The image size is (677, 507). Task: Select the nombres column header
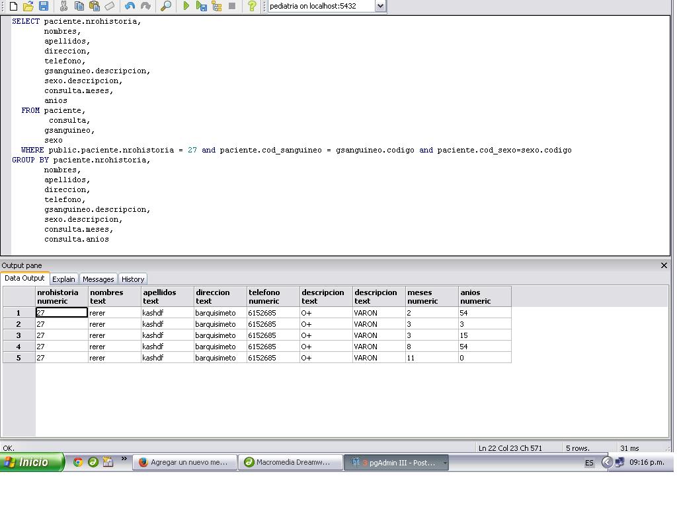(115, 296)
